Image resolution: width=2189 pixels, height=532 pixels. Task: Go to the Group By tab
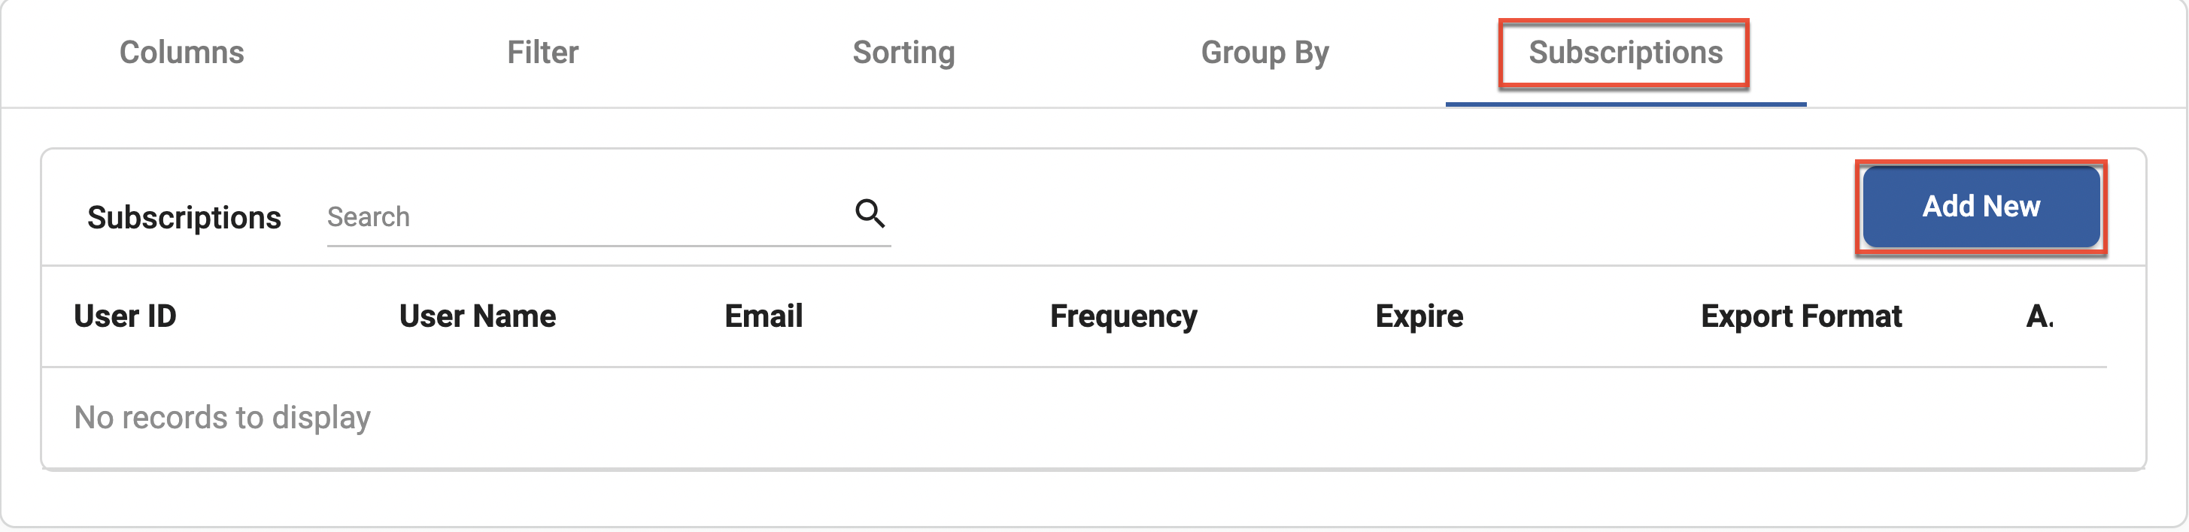point(1265,53)
